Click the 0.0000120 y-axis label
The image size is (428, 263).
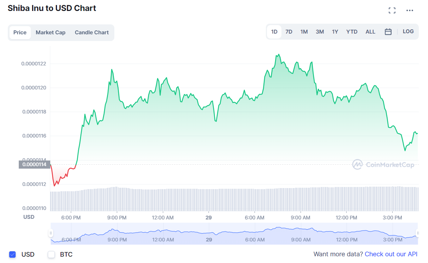coord(34,88)
